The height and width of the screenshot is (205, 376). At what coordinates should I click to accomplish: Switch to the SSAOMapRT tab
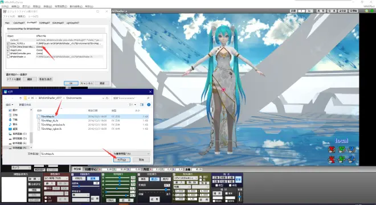coord(58,23)
